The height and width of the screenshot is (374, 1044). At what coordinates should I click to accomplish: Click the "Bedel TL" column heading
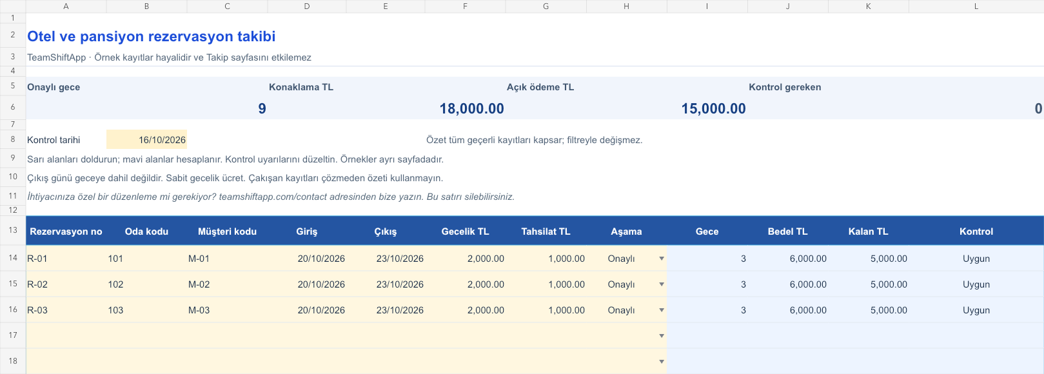click(787, 231)
